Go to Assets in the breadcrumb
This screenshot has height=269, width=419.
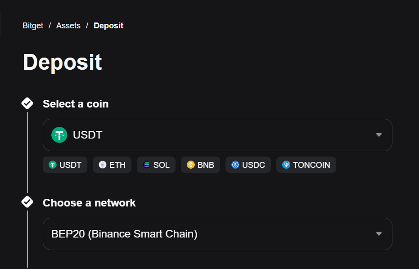[68, 26]
